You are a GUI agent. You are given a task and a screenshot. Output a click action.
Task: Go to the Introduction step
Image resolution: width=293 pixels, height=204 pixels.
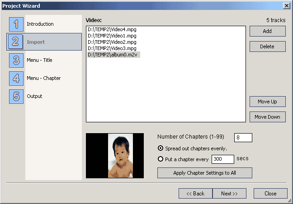pyautogui.click(x=40, y=24)
